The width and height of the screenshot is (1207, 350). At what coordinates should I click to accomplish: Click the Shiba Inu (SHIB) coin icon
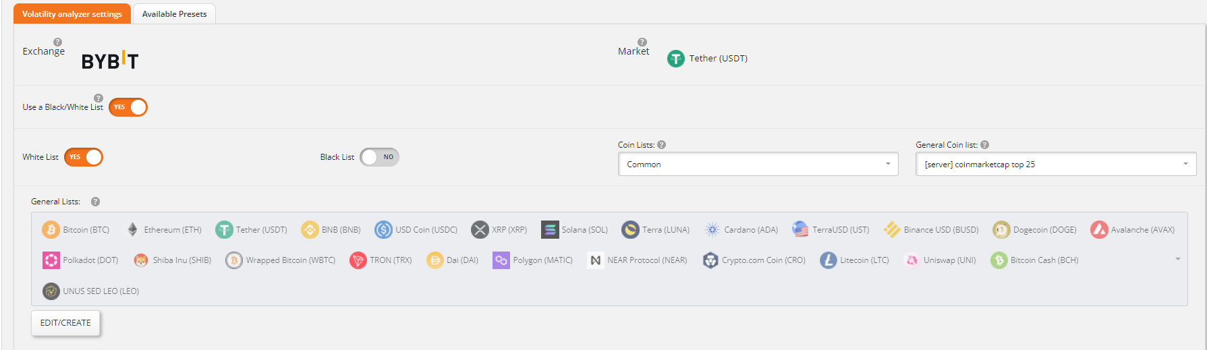141,260
